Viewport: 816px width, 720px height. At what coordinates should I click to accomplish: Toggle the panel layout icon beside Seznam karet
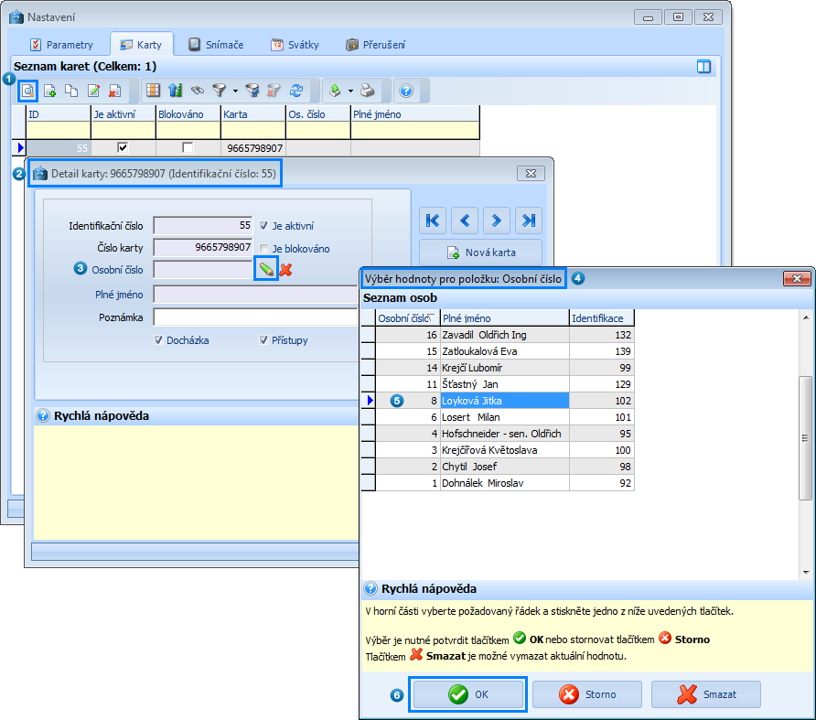[x=703, y=67]
